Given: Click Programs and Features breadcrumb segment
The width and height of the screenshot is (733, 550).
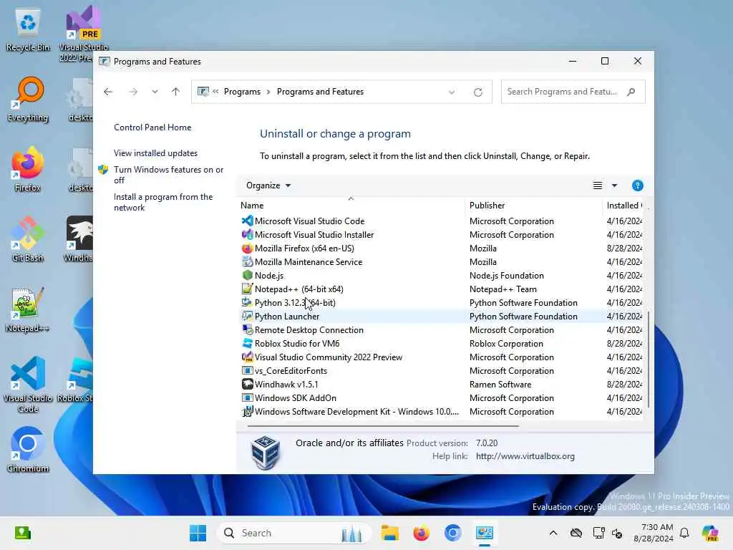Looking at the screenshot, I should click(x=320, y=92).
